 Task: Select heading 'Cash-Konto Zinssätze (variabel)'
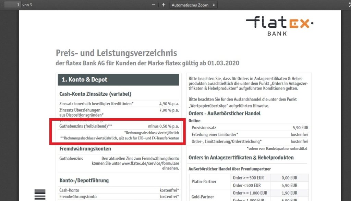coord(95,94)
